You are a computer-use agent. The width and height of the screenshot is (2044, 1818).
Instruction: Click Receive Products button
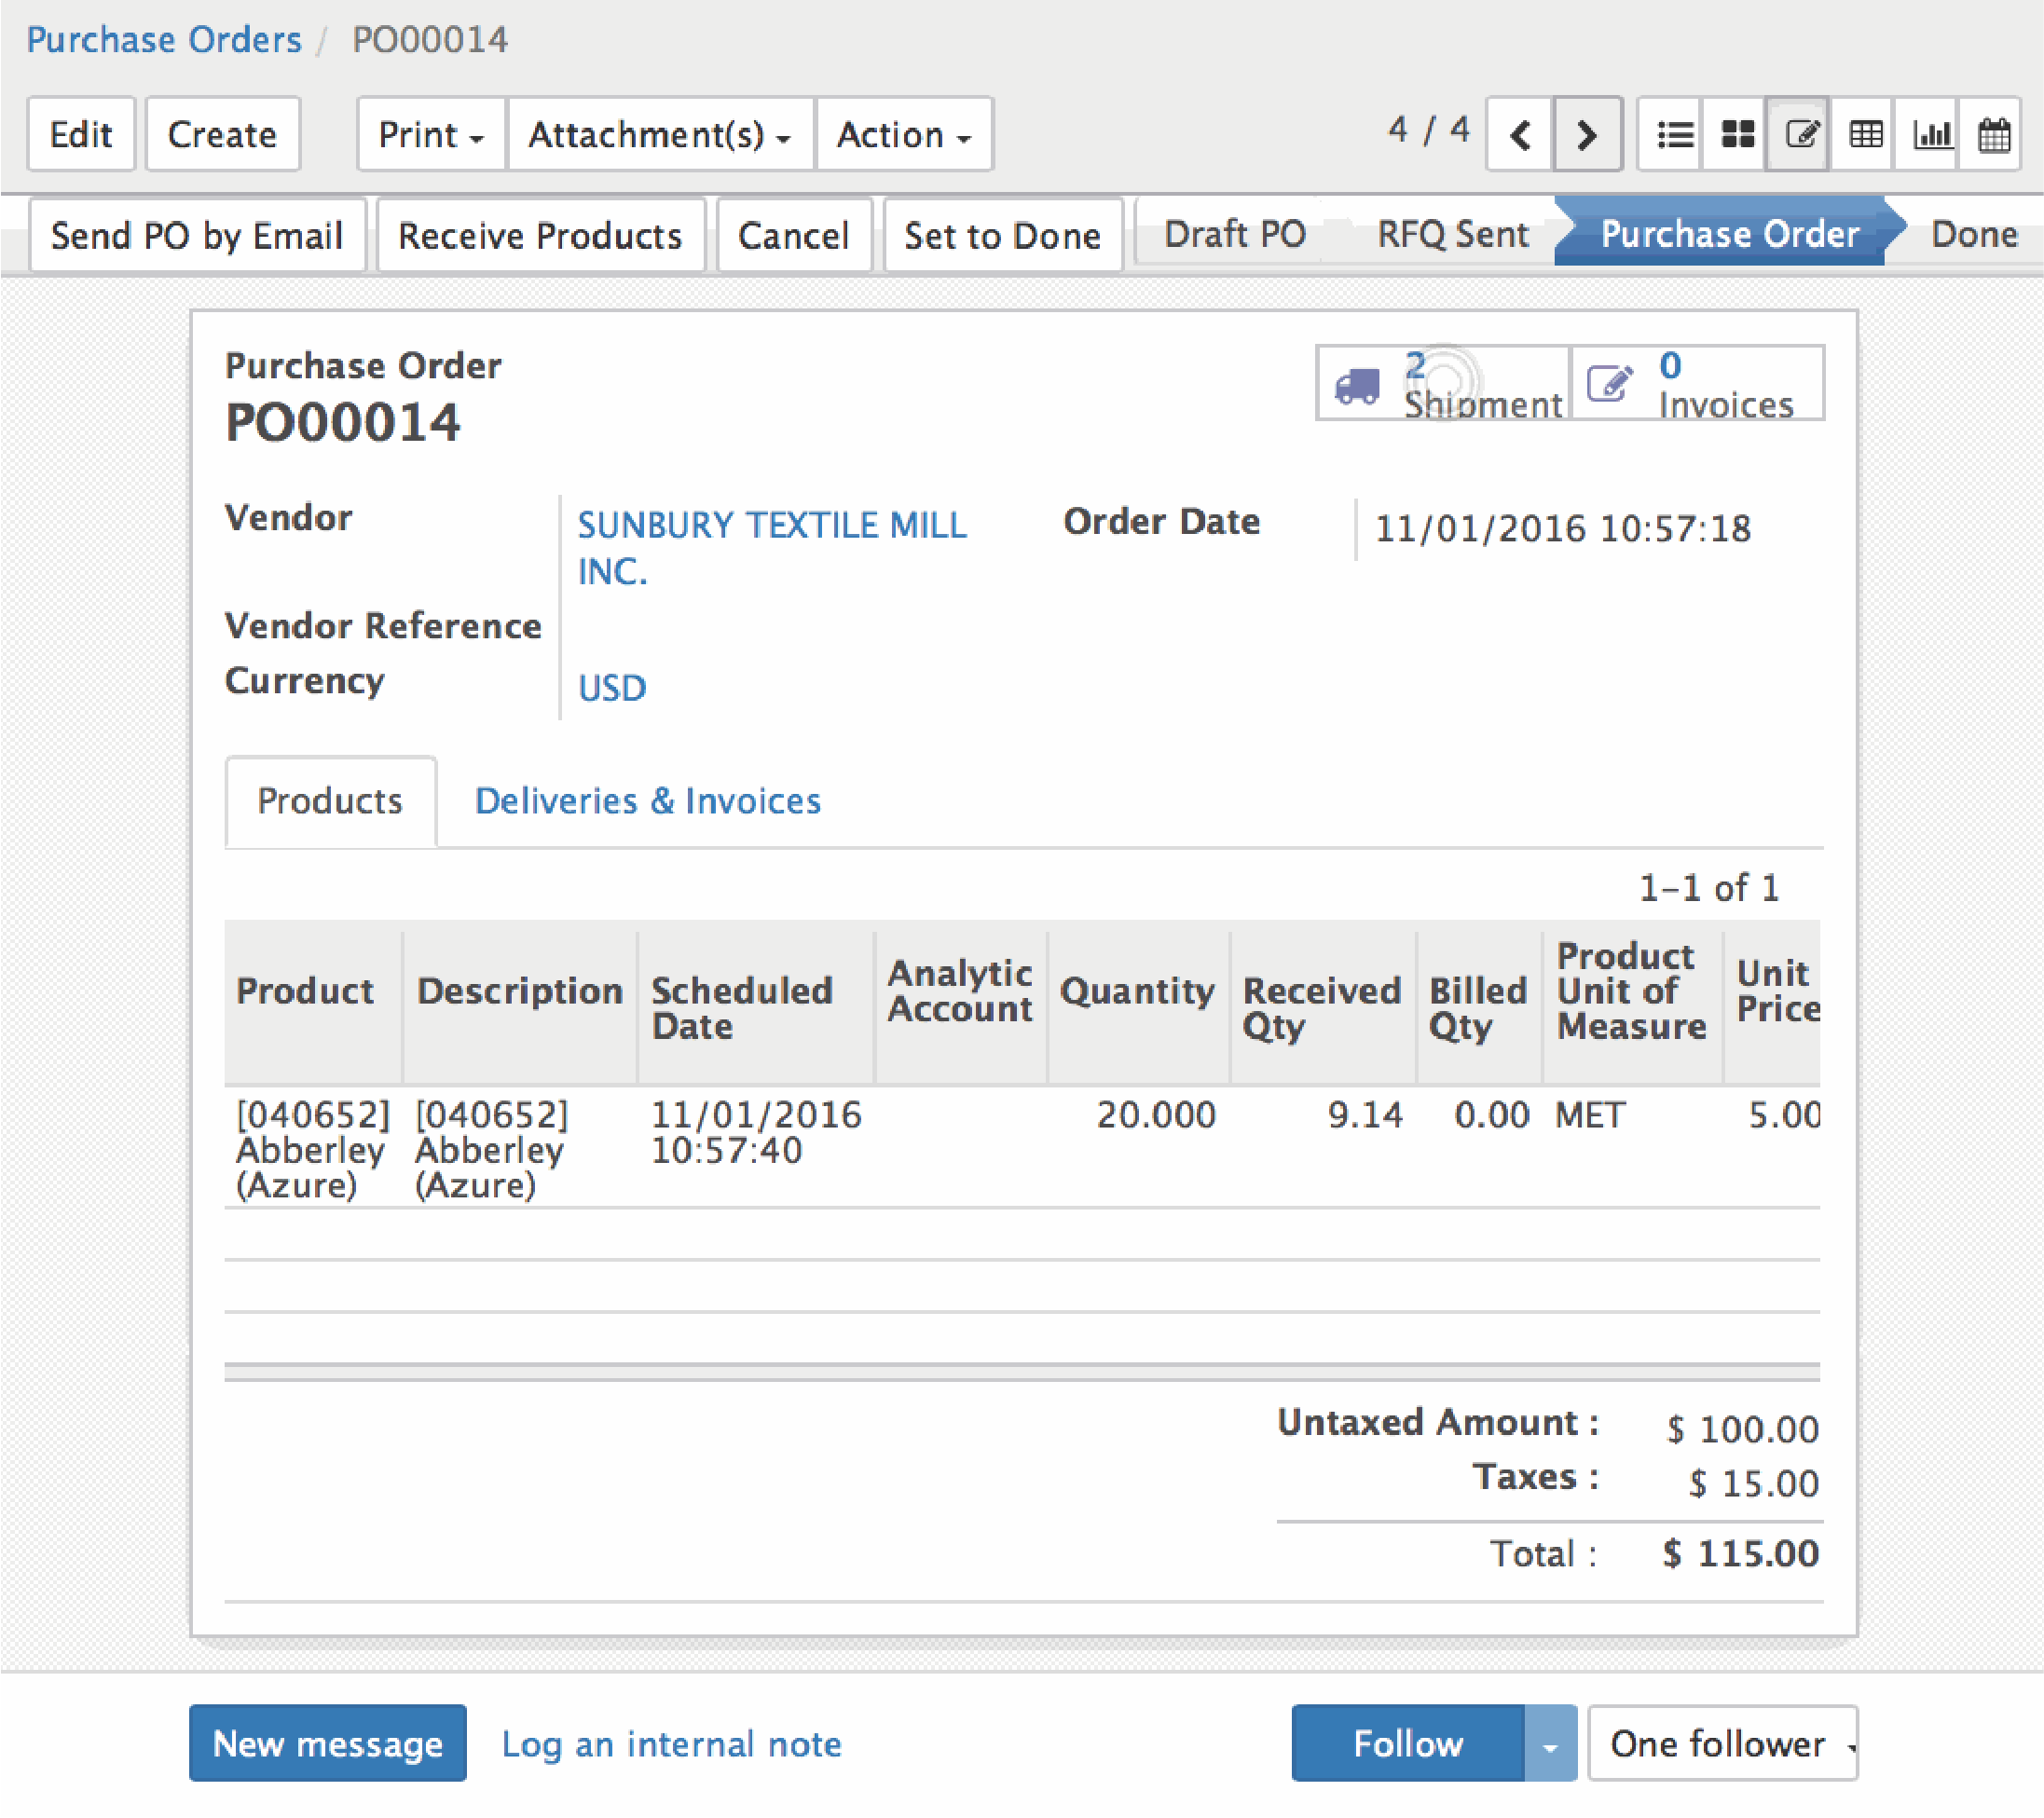point(540,236)
